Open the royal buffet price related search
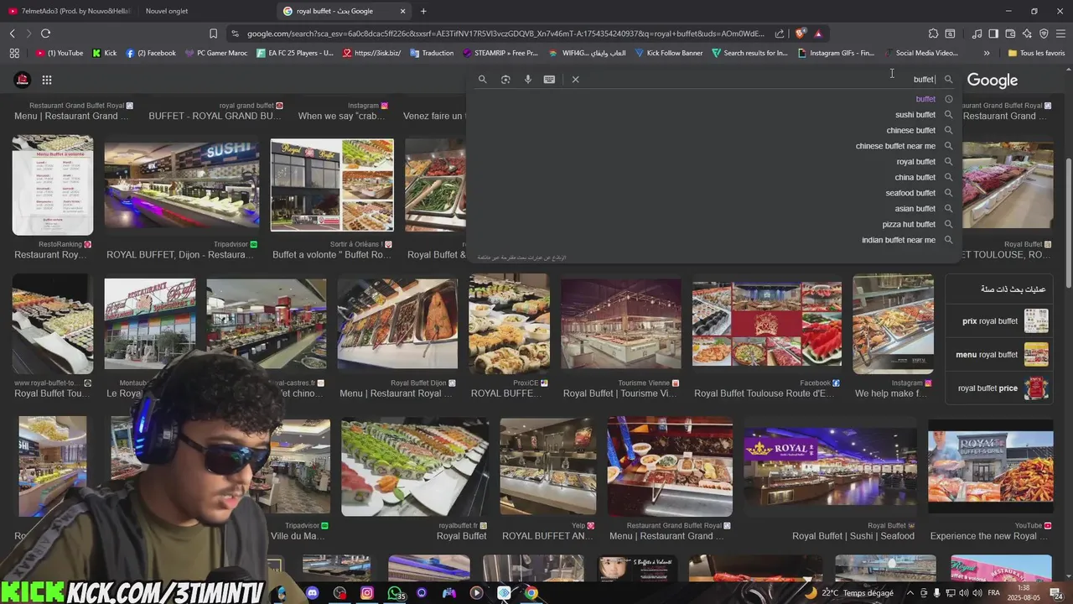1073x604 pixels. [998, 388]
